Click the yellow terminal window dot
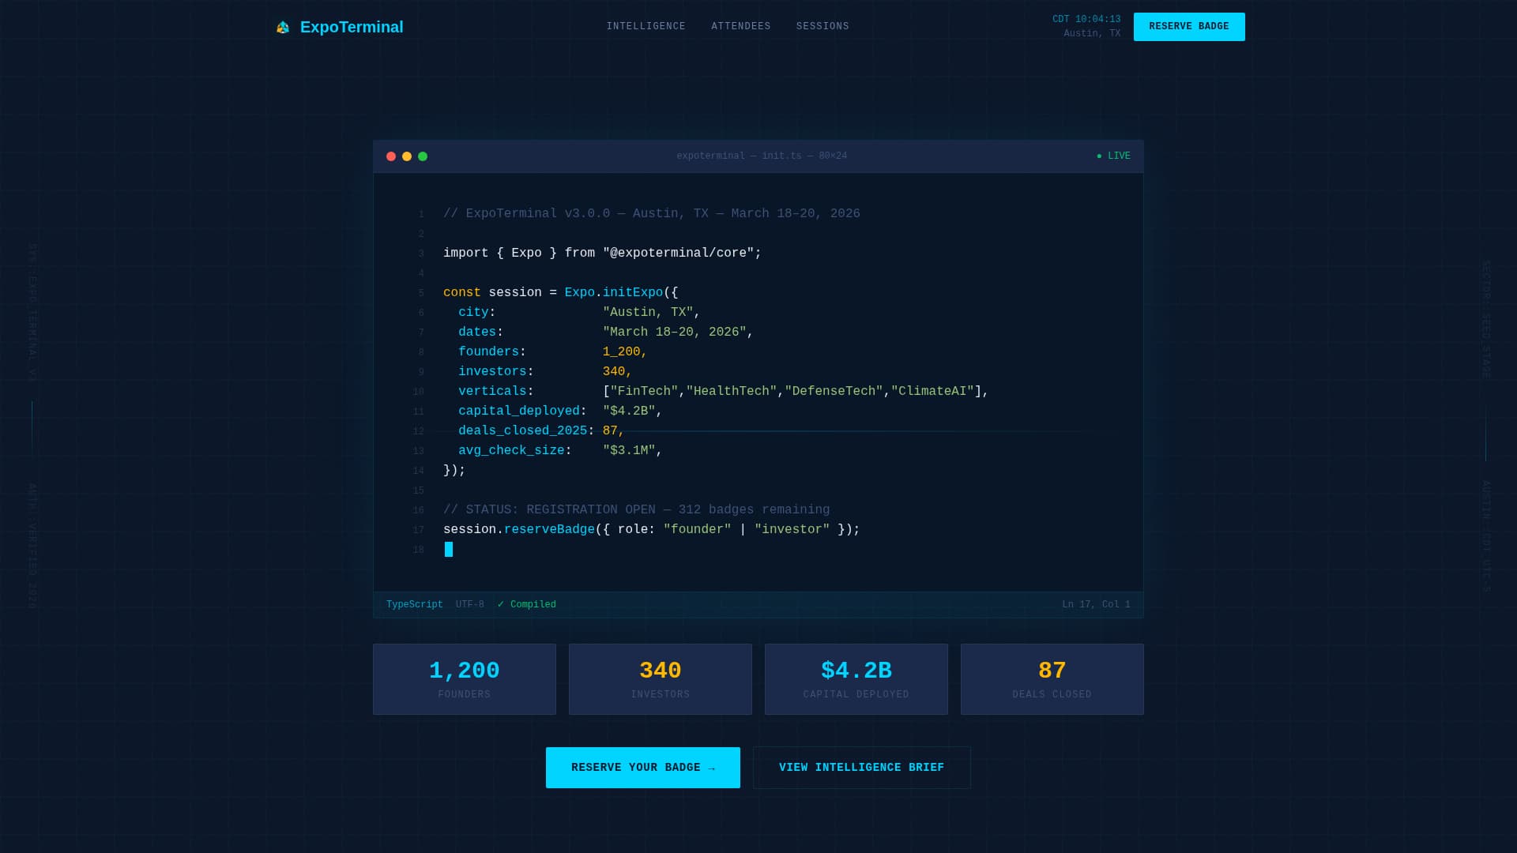 pyautogui.click(x=407, y=156)
